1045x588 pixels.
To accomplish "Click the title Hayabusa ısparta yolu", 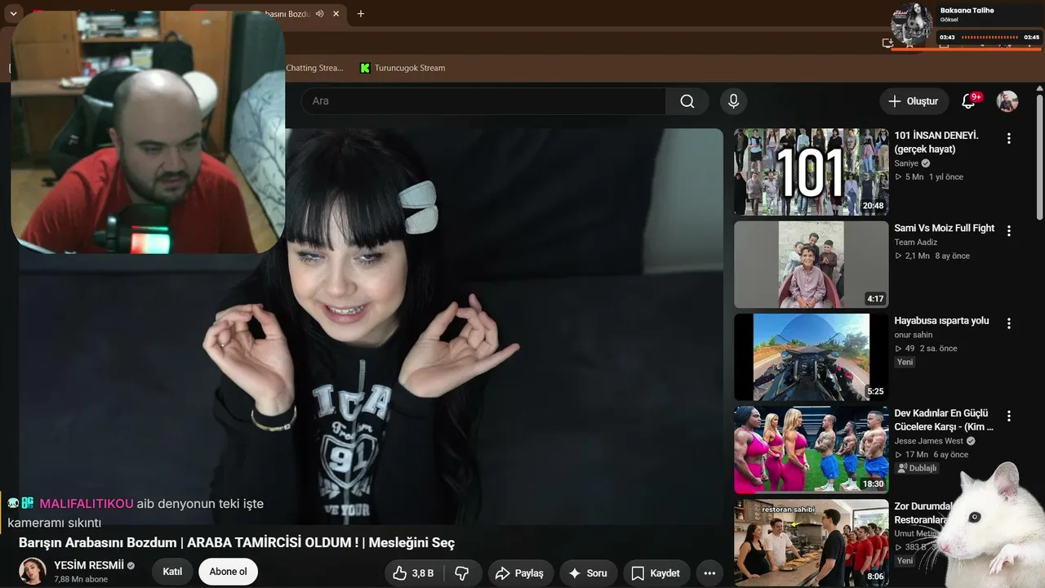I will [941, 320].
